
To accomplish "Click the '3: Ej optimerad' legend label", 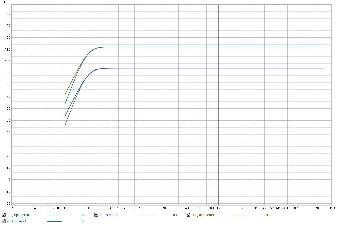I will [x=203, y=215].
